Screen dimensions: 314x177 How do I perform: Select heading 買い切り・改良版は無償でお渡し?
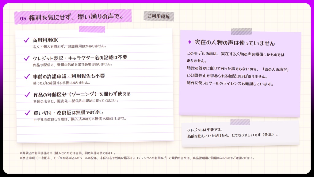68,112
